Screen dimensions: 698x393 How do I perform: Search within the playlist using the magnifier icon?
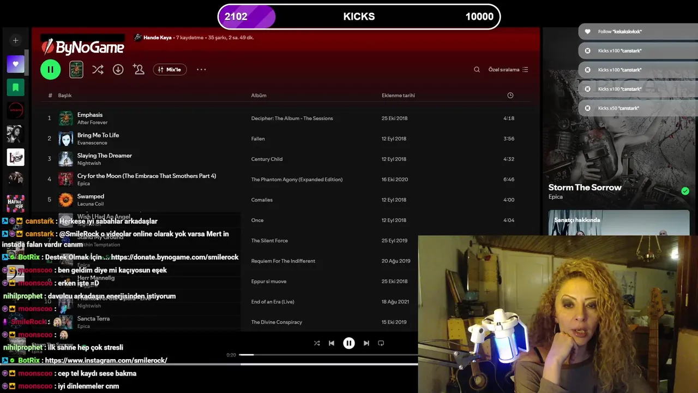477,69
